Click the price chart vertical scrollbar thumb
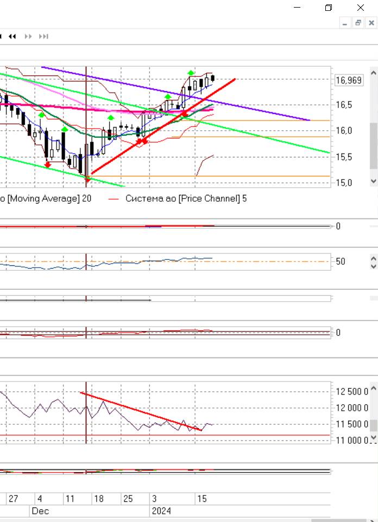The image size is (378, 522). (x=373, y=146)
